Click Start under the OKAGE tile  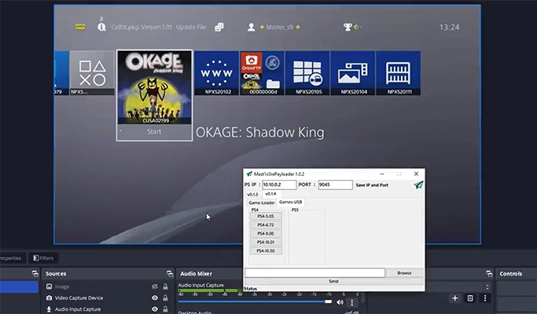154,132
